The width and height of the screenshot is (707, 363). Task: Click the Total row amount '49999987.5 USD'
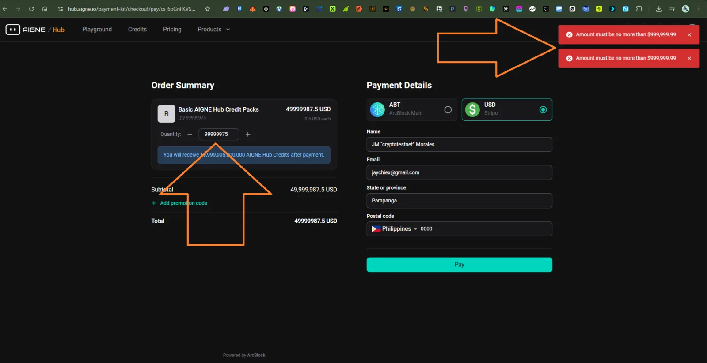pyautogui.click(x=315, y=221)
